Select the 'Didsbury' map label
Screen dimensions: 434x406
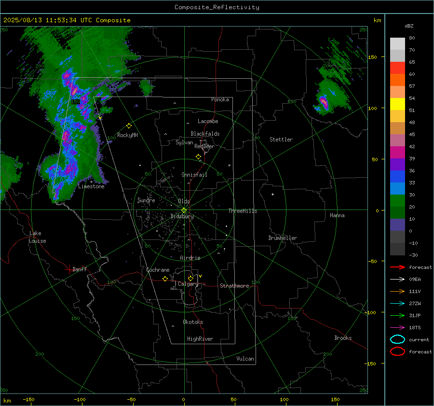pos(182,216)
